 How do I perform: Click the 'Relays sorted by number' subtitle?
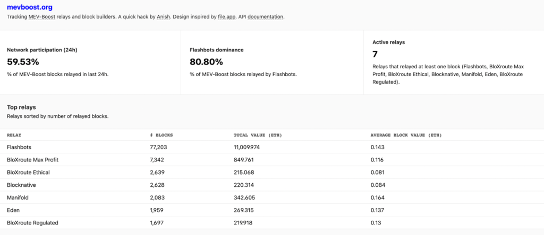pos(57,116)
